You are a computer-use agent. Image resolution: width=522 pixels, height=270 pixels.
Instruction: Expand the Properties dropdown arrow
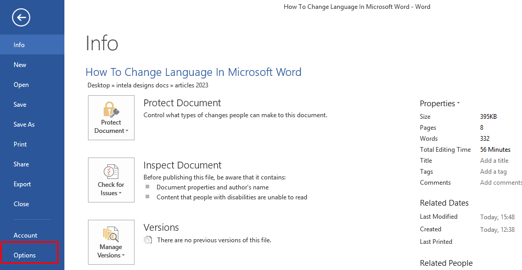point(459,104)
